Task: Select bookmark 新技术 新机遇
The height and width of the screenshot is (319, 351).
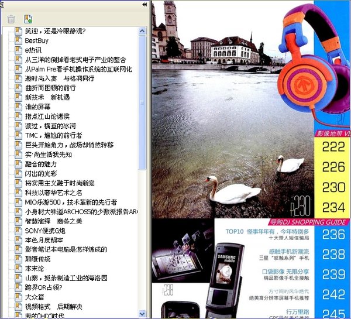Action: (47, 97)
